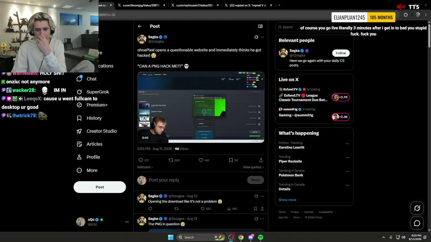Viewport: 431px width, 242px height.
Task: Open Premium+ in the X sidebar
Action: tap(92, 105)
